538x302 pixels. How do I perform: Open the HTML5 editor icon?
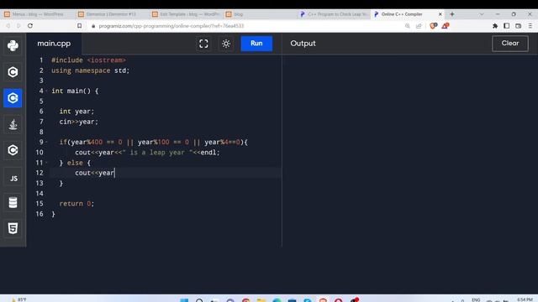click(x=13, y=228)
